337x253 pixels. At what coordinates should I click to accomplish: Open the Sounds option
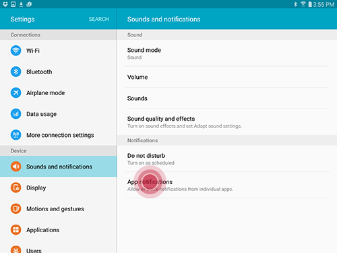click(x=227, y=99)
